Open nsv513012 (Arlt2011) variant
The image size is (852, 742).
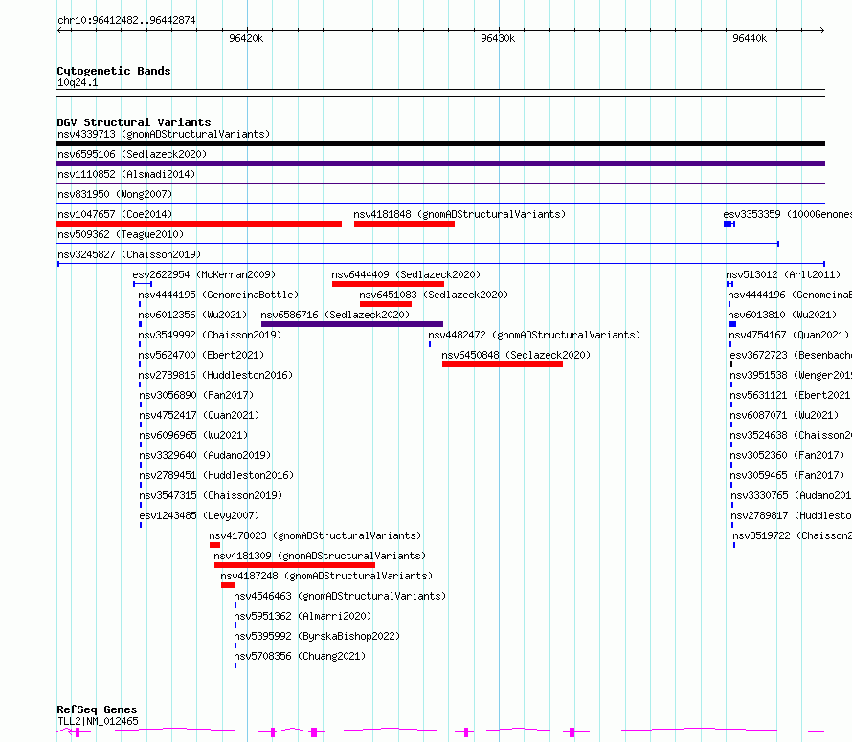click(783, 274)
